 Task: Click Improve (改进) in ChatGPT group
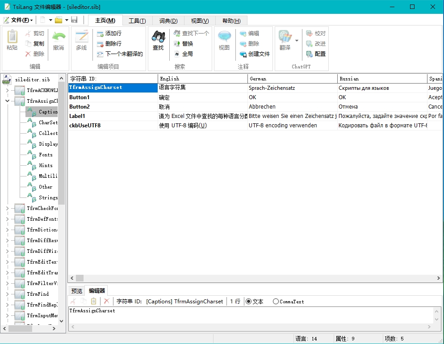[x=316, y=44]
